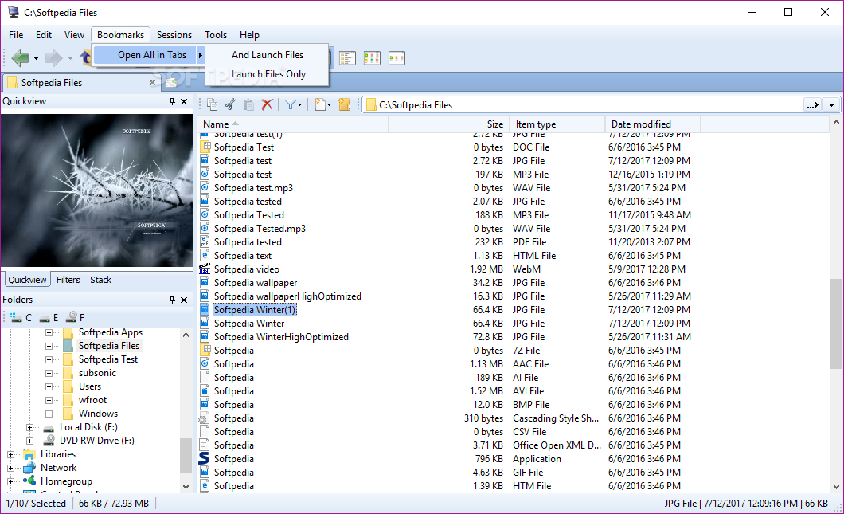Select drive E in Folders toolbar

click(49, 317)
